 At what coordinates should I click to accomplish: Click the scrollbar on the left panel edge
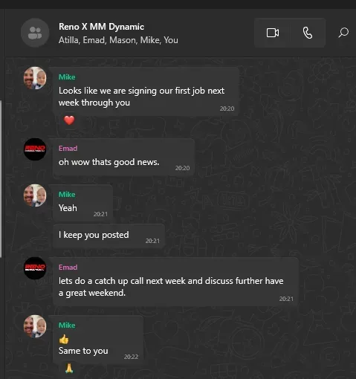coord(1,179)
